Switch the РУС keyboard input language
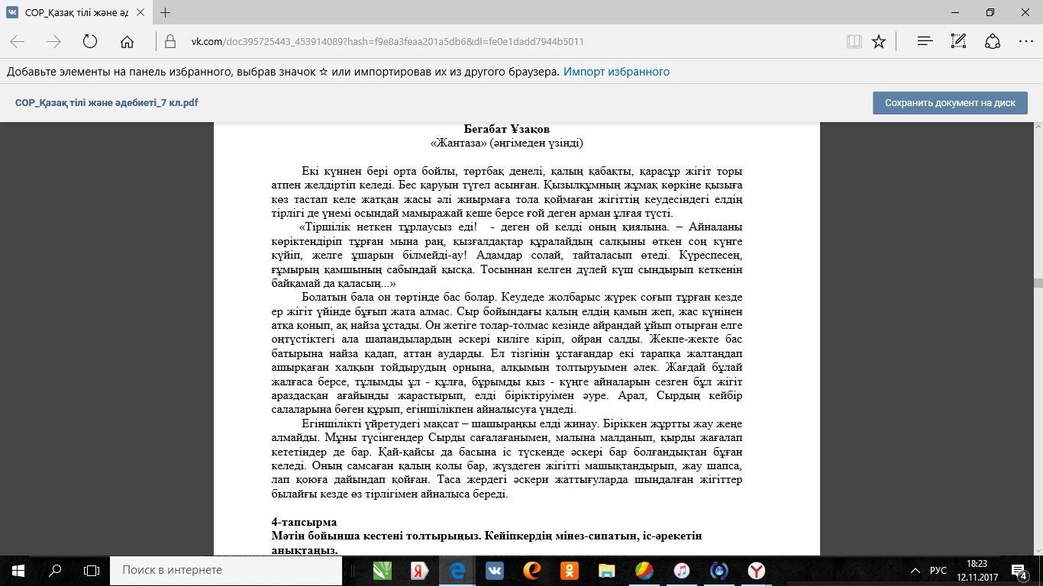Viewport: 1043px width, 586px height. 938,570
